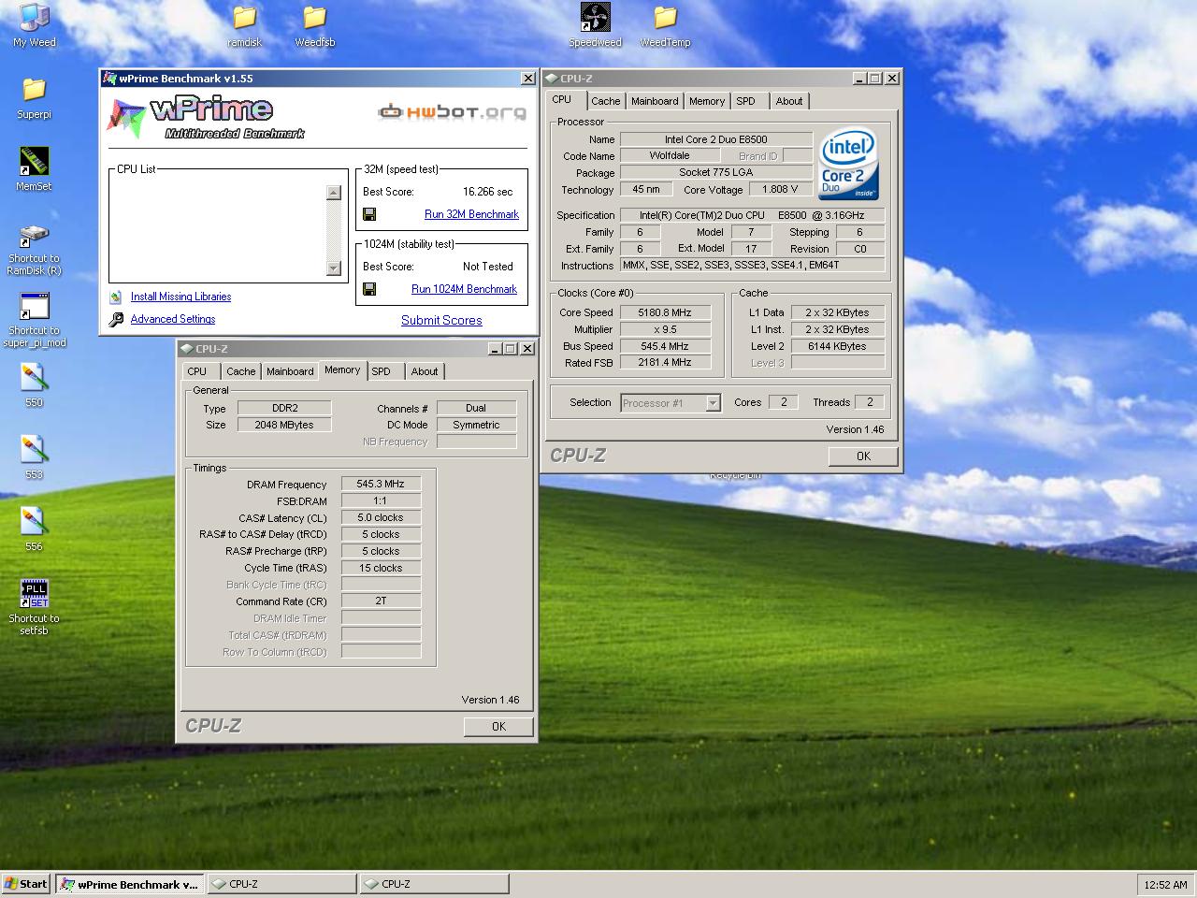Click the Core Speed 5180.8 MHz field
Viewport: 1197px width, 898px height.
(665, 312)
